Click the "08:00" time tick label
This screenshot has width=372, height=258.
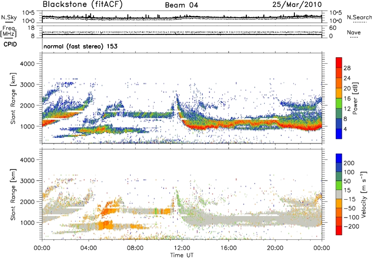(x=135, y=248)
